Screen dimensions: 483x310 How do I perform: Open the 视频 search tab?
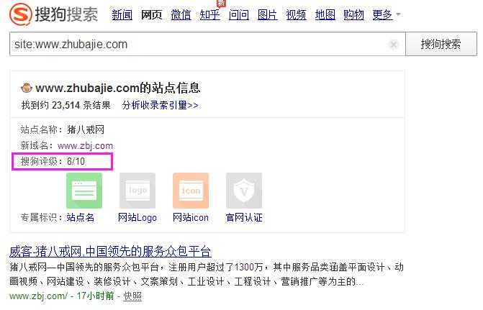coord(296,15)
